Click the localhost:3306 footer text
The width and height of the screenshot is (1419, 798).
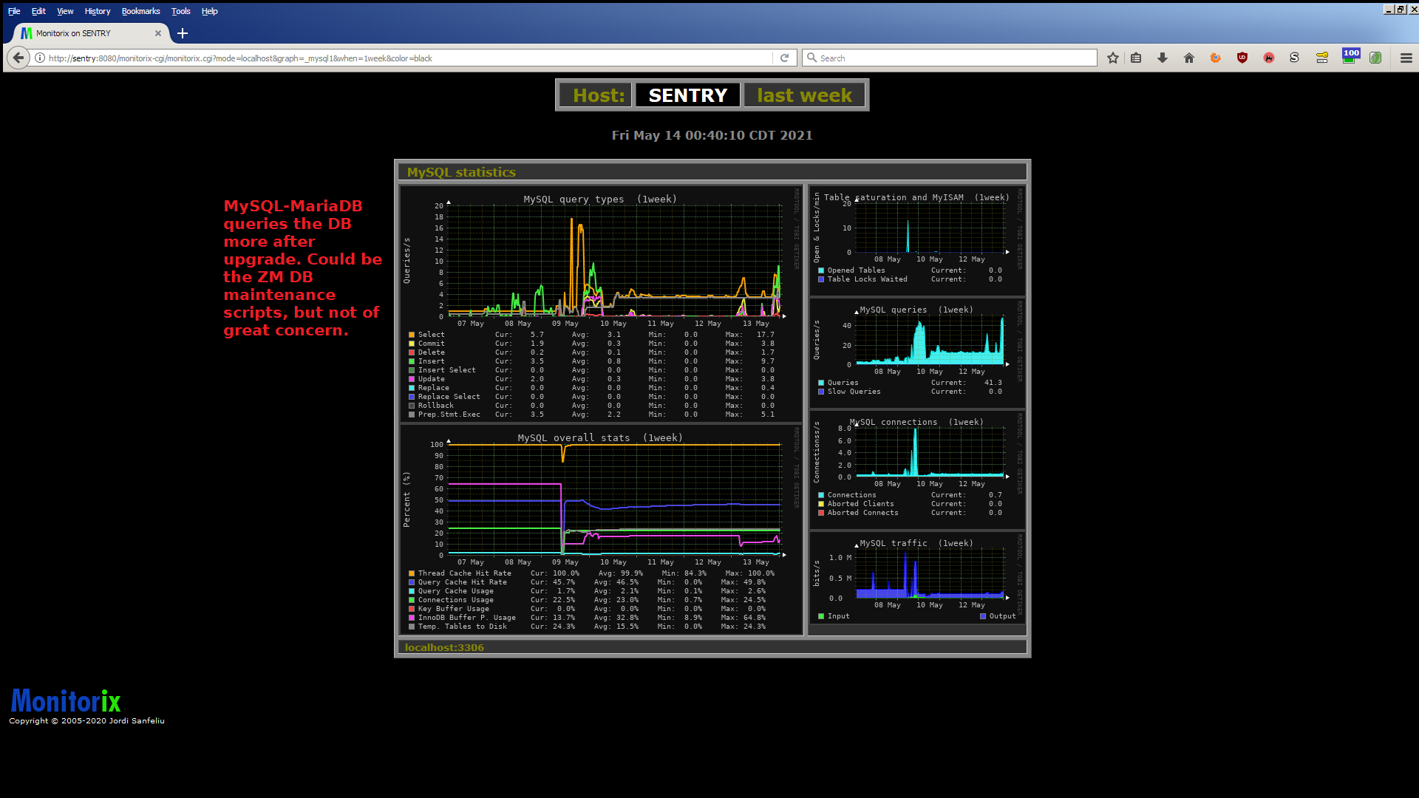click(444, 647)
